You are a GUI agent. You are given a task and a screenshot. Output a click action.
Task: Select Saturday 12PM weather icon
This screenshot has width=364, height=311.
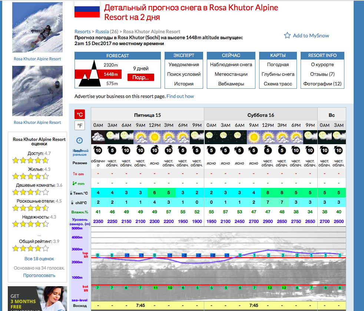tap(268, 137)
